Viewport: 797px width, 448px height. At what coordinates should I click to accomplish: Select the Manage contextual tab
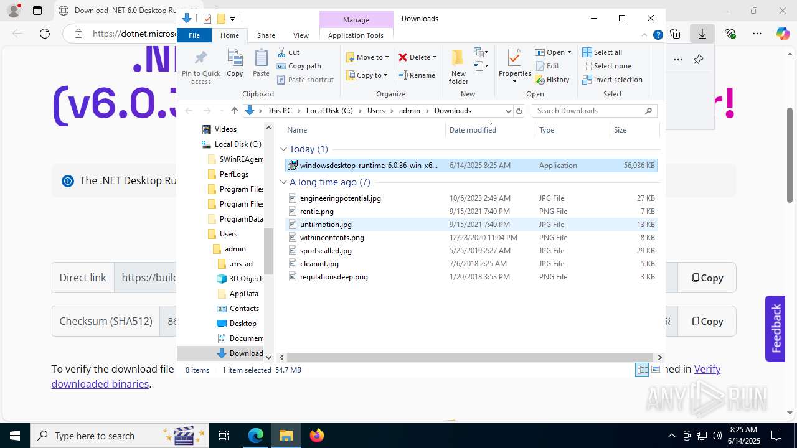[x=356, y=20]
